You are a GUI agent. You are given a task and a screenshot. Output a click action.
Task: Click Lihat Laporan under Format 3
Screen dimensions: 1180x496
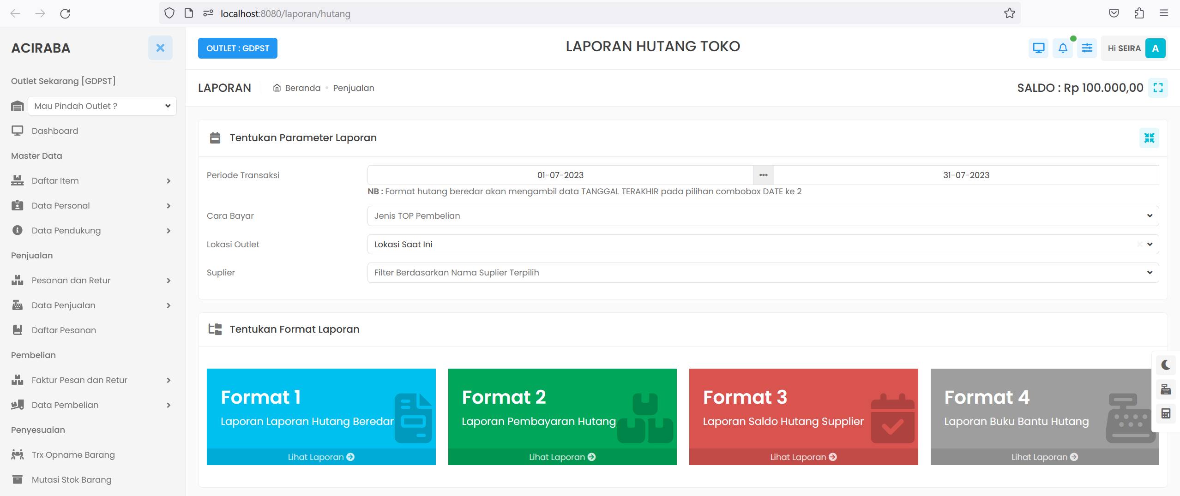(x=803, y=457)
